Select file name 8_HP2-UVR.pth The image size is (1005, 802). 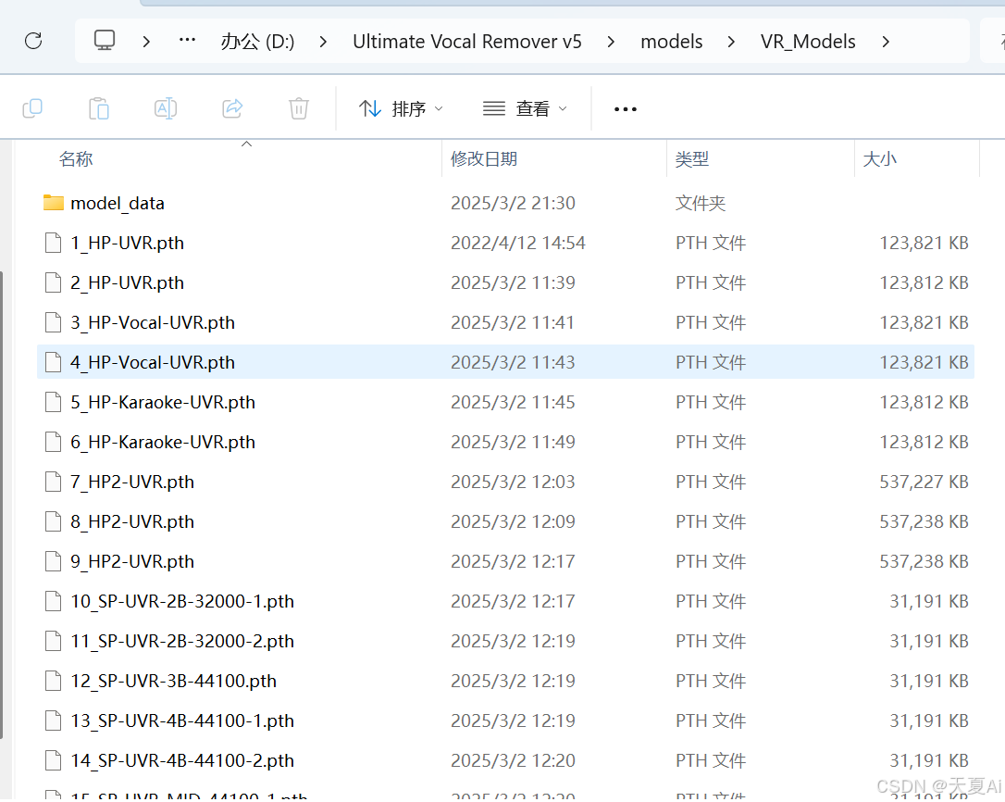coord(132,521)
